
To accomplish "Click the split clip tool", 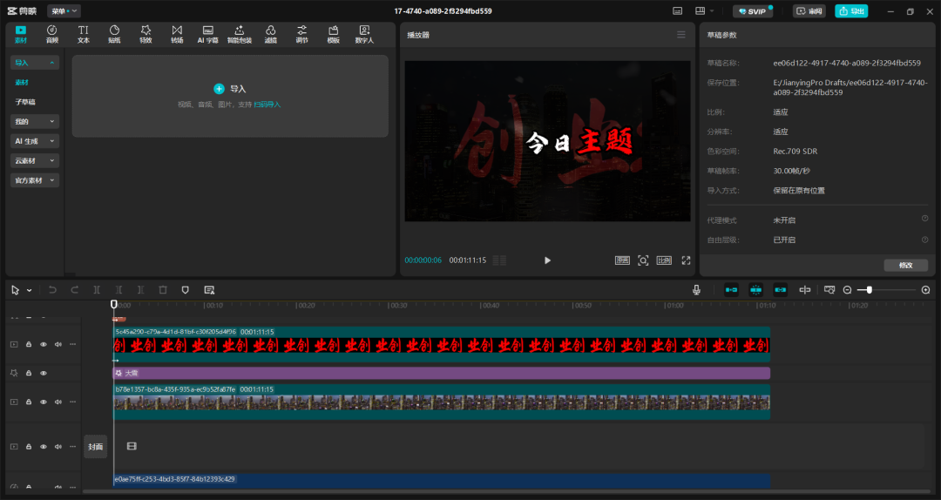I will pos(97,290).
